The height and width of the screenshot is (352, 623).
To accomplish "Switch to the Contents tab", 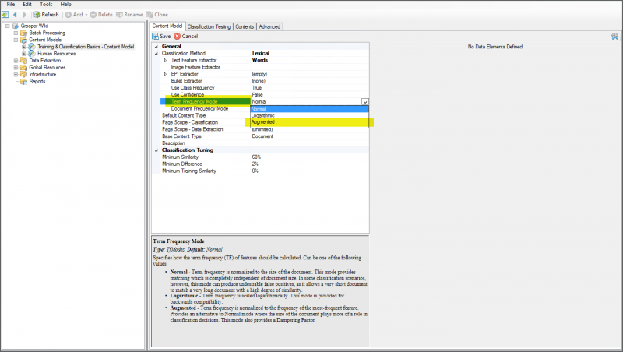I will [245, 27].
